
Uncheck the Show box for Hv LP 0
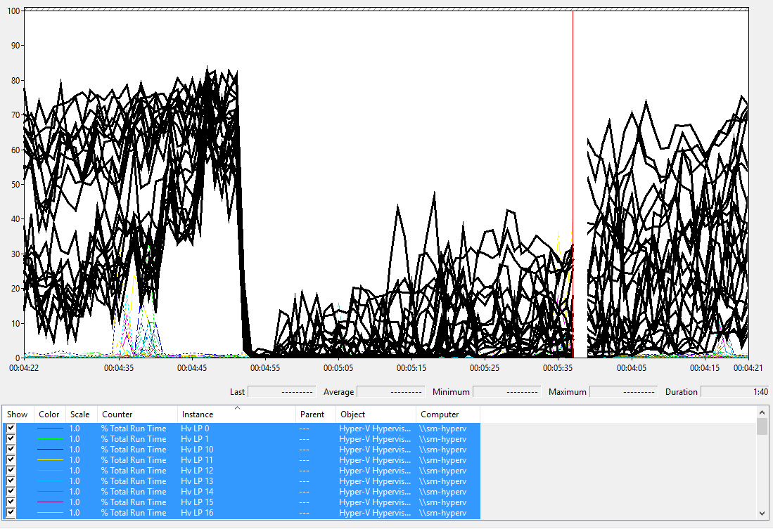pyautogui.click(x=11, y=429)
